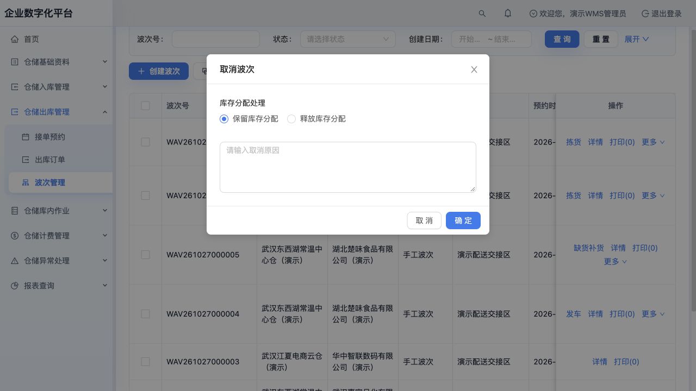Open the 状态 请选择状态 dropdown
Screen dimensions: 696x391
[348, 39]
